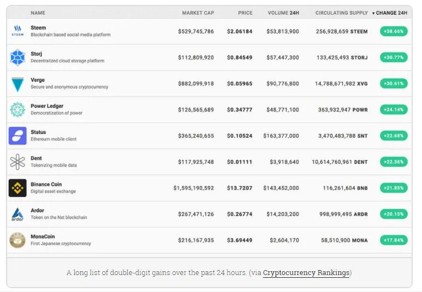Click the Power Ledger logo

(x=17, y=109)
